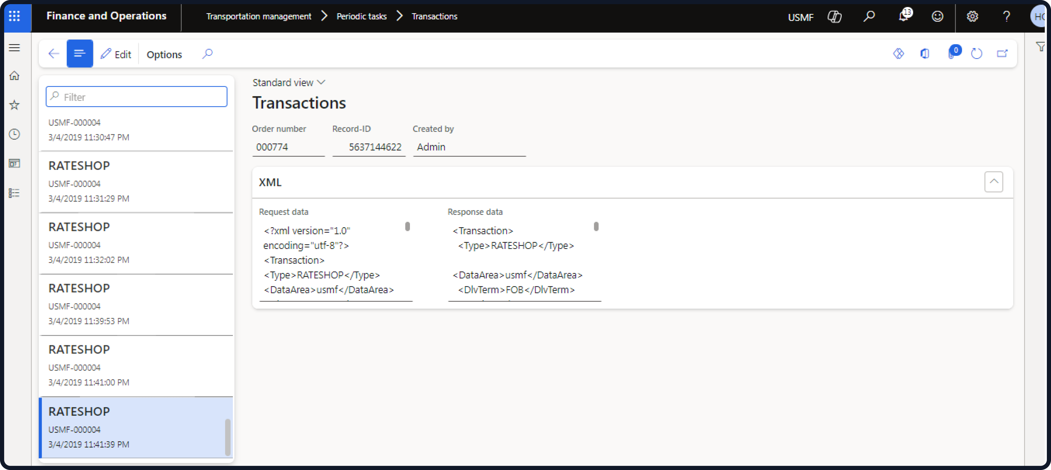
Task: Click inside the Response data XML box
Action: pyautogui.click(x=524, y=261)
